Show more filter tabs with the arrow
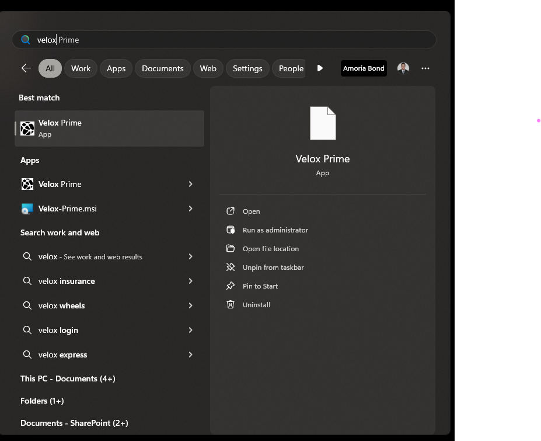Viewport: 541px width, 441px height. click(x=320, y=68)
